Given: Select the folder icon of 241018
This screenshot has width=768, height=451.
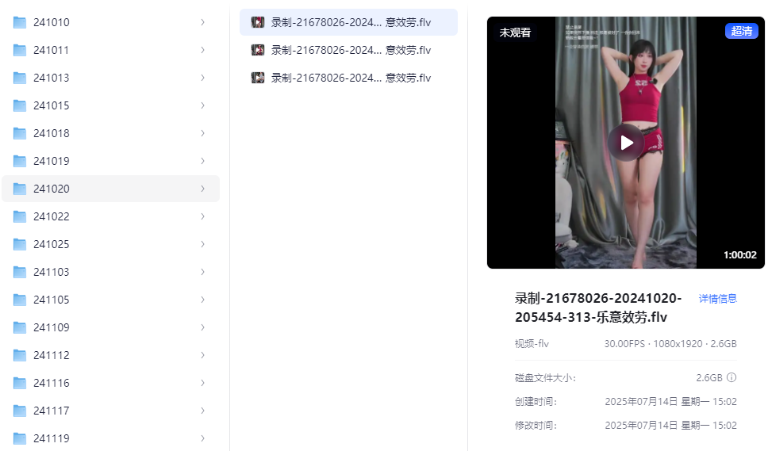Looking at the screenshot, I should click(x=20, y=133).
